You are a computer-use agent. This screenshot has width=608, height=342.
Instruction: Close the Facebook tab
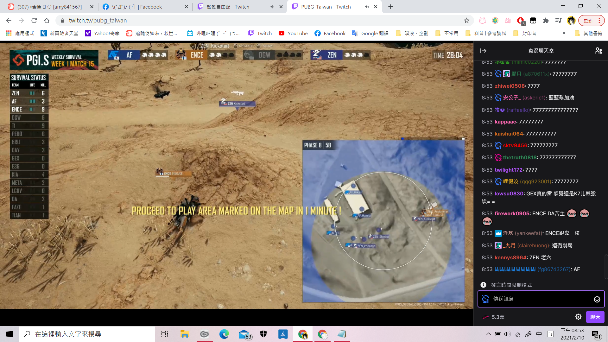click(186, 7)
